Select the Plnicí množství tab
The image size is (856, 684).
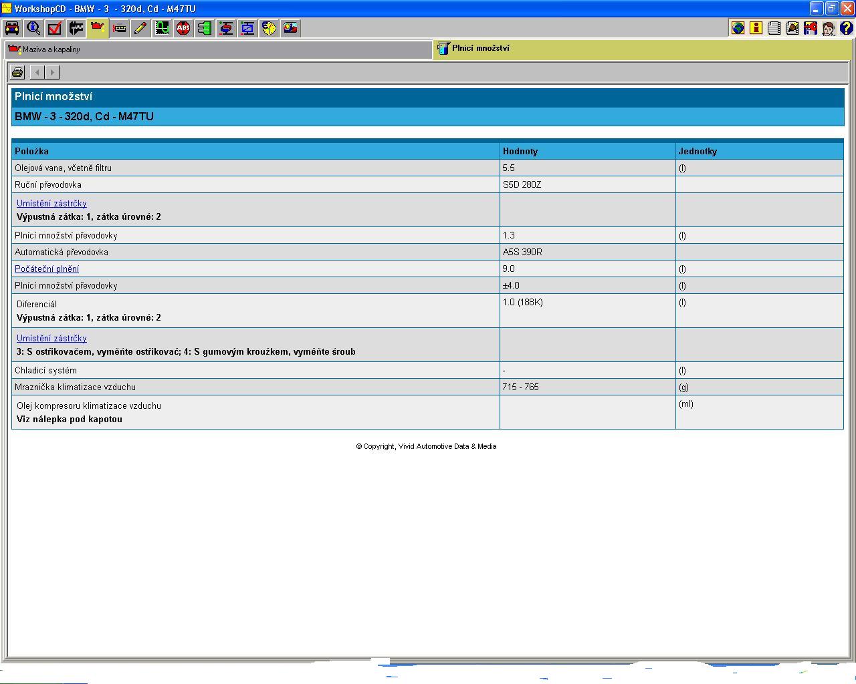pyautogui.click(x=644, y=49)
